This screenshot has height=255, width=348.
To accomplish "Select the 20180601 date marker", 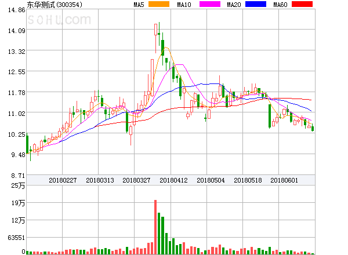I will point(284,180).
